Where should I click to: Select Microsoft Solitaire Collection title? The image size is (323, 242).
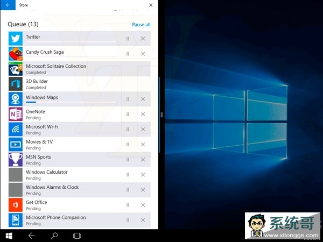tap(56, 66)
